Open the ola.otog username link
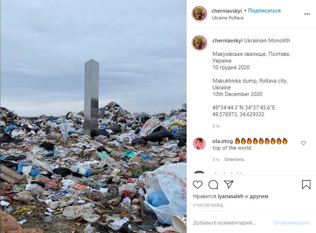This screenshot has width=316, height=233. click(x=223, y=141)
